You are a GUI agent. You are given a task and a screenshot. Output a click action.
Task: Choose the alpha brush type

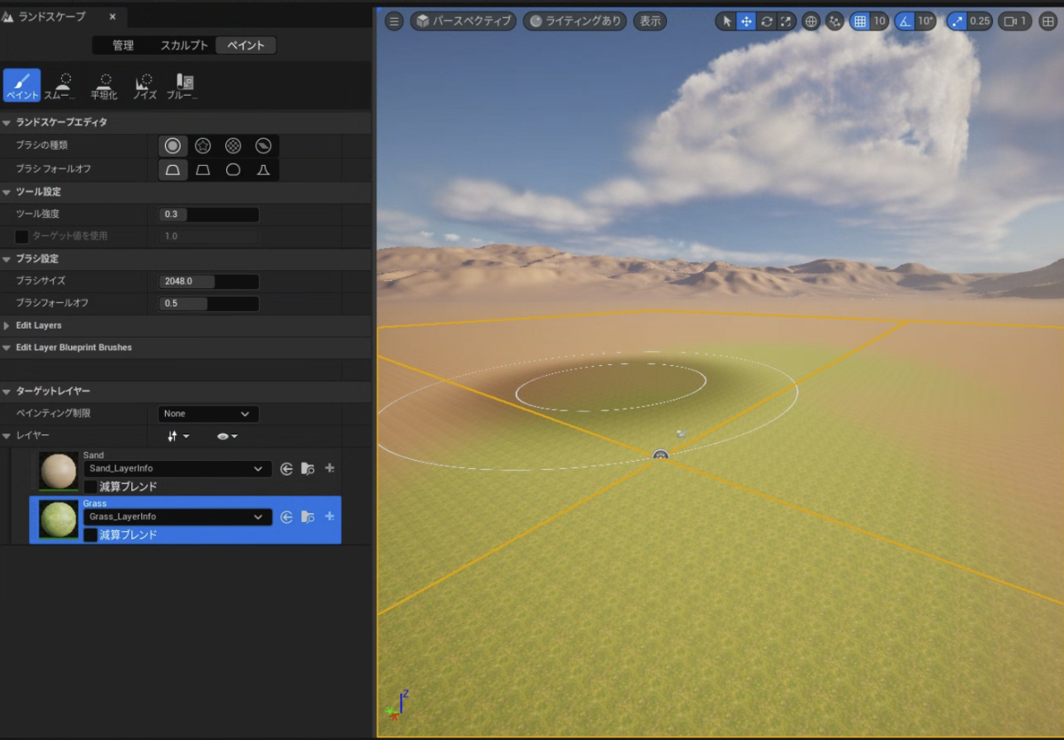(203, 145)
